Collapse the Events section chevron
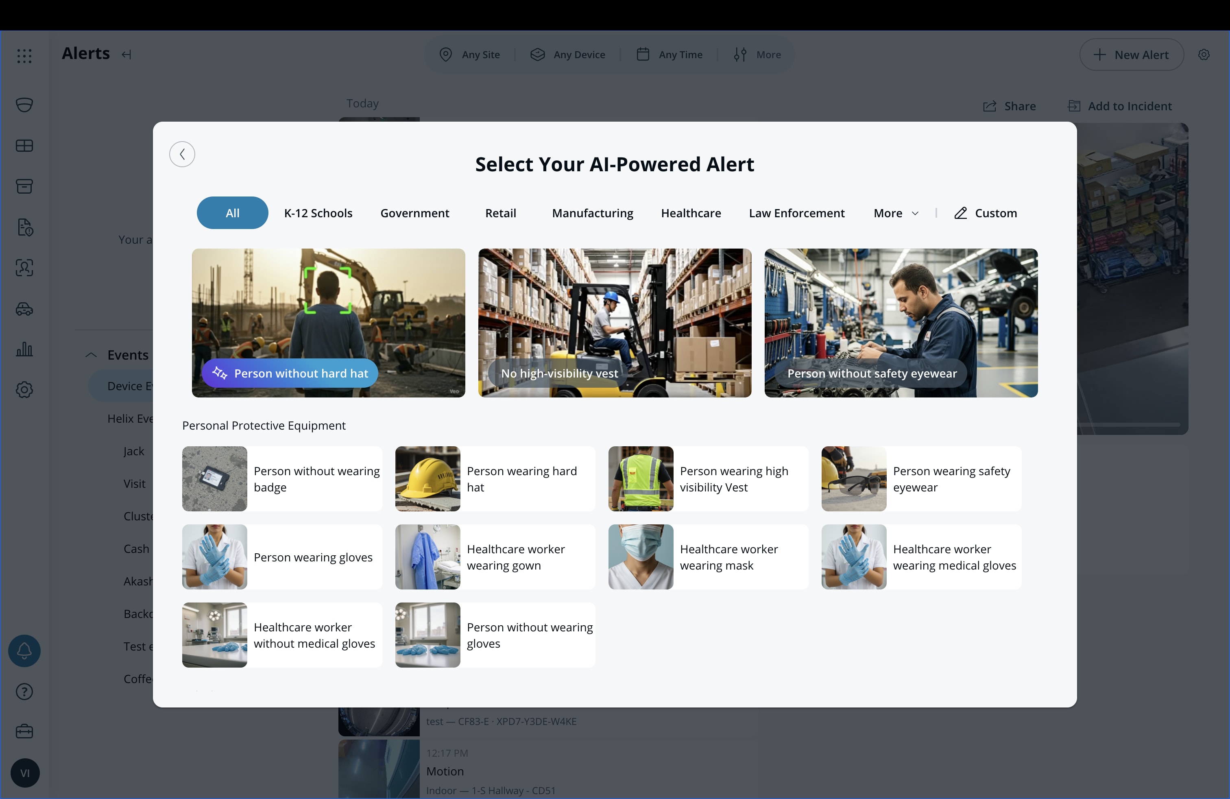The image size is (1230, 799). (x=91, y=355)
